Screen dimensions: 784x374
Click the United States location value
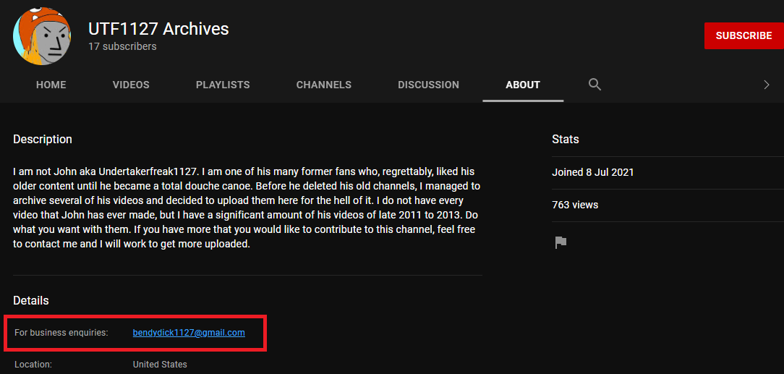(x=160, y=365)
